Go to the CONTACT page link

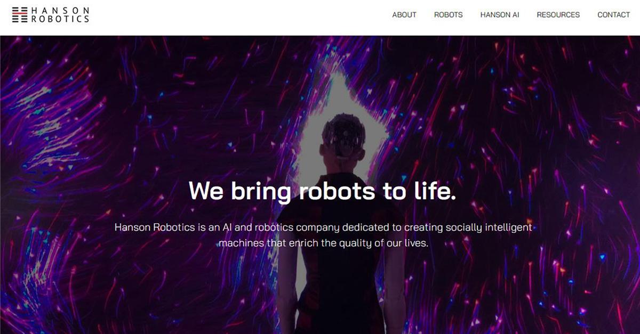click(614, 15)
